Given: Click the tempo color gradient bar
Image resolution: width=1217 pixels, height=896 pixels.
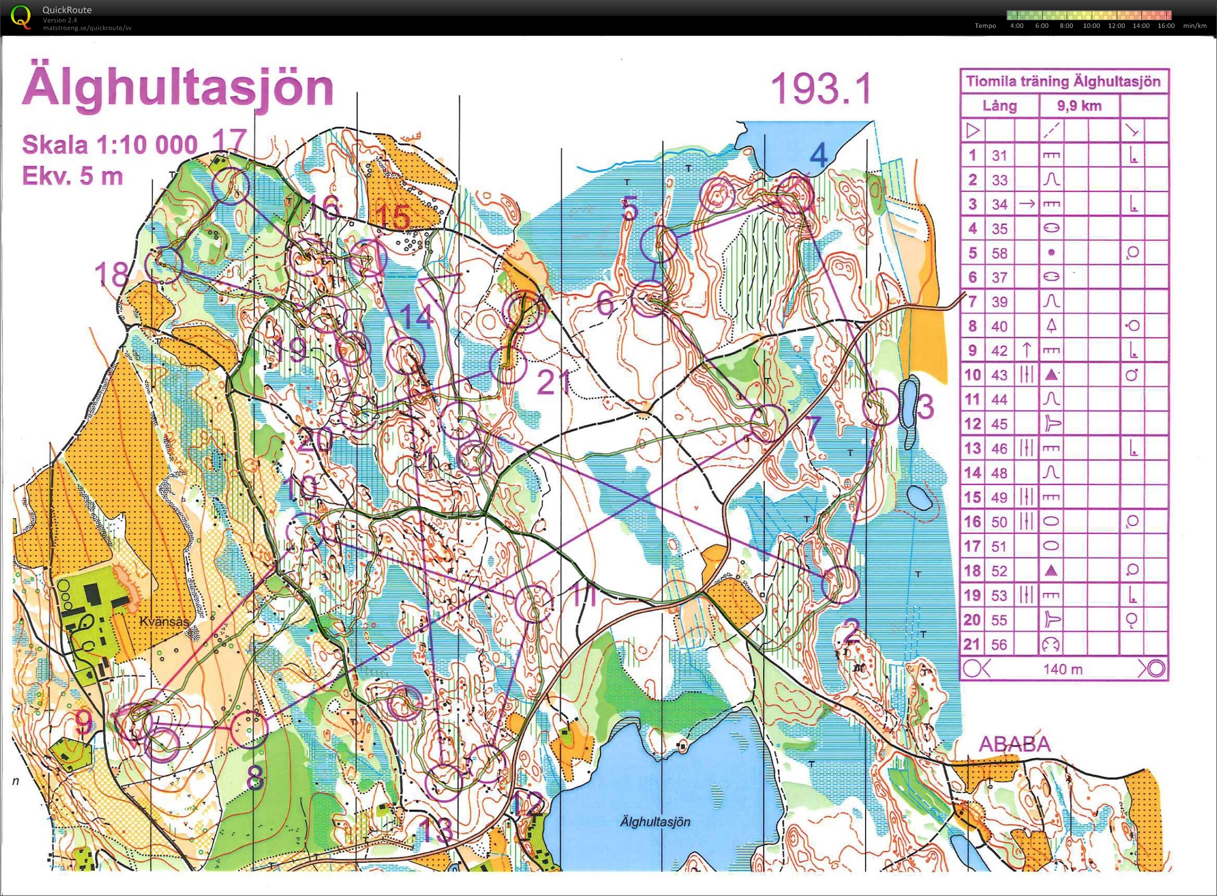Looking at the screenshot, I should [1090, 15].
